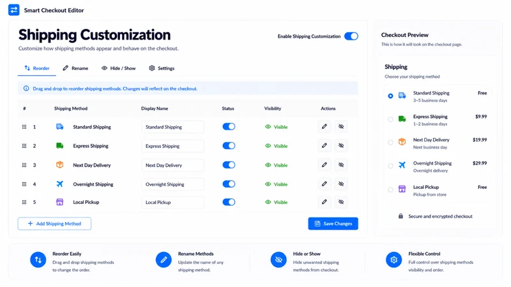Click the $29.99 price in Checkout Preview
Viewport: 511px width, 287px height.
pyautogui.click(x=480, y=163)
